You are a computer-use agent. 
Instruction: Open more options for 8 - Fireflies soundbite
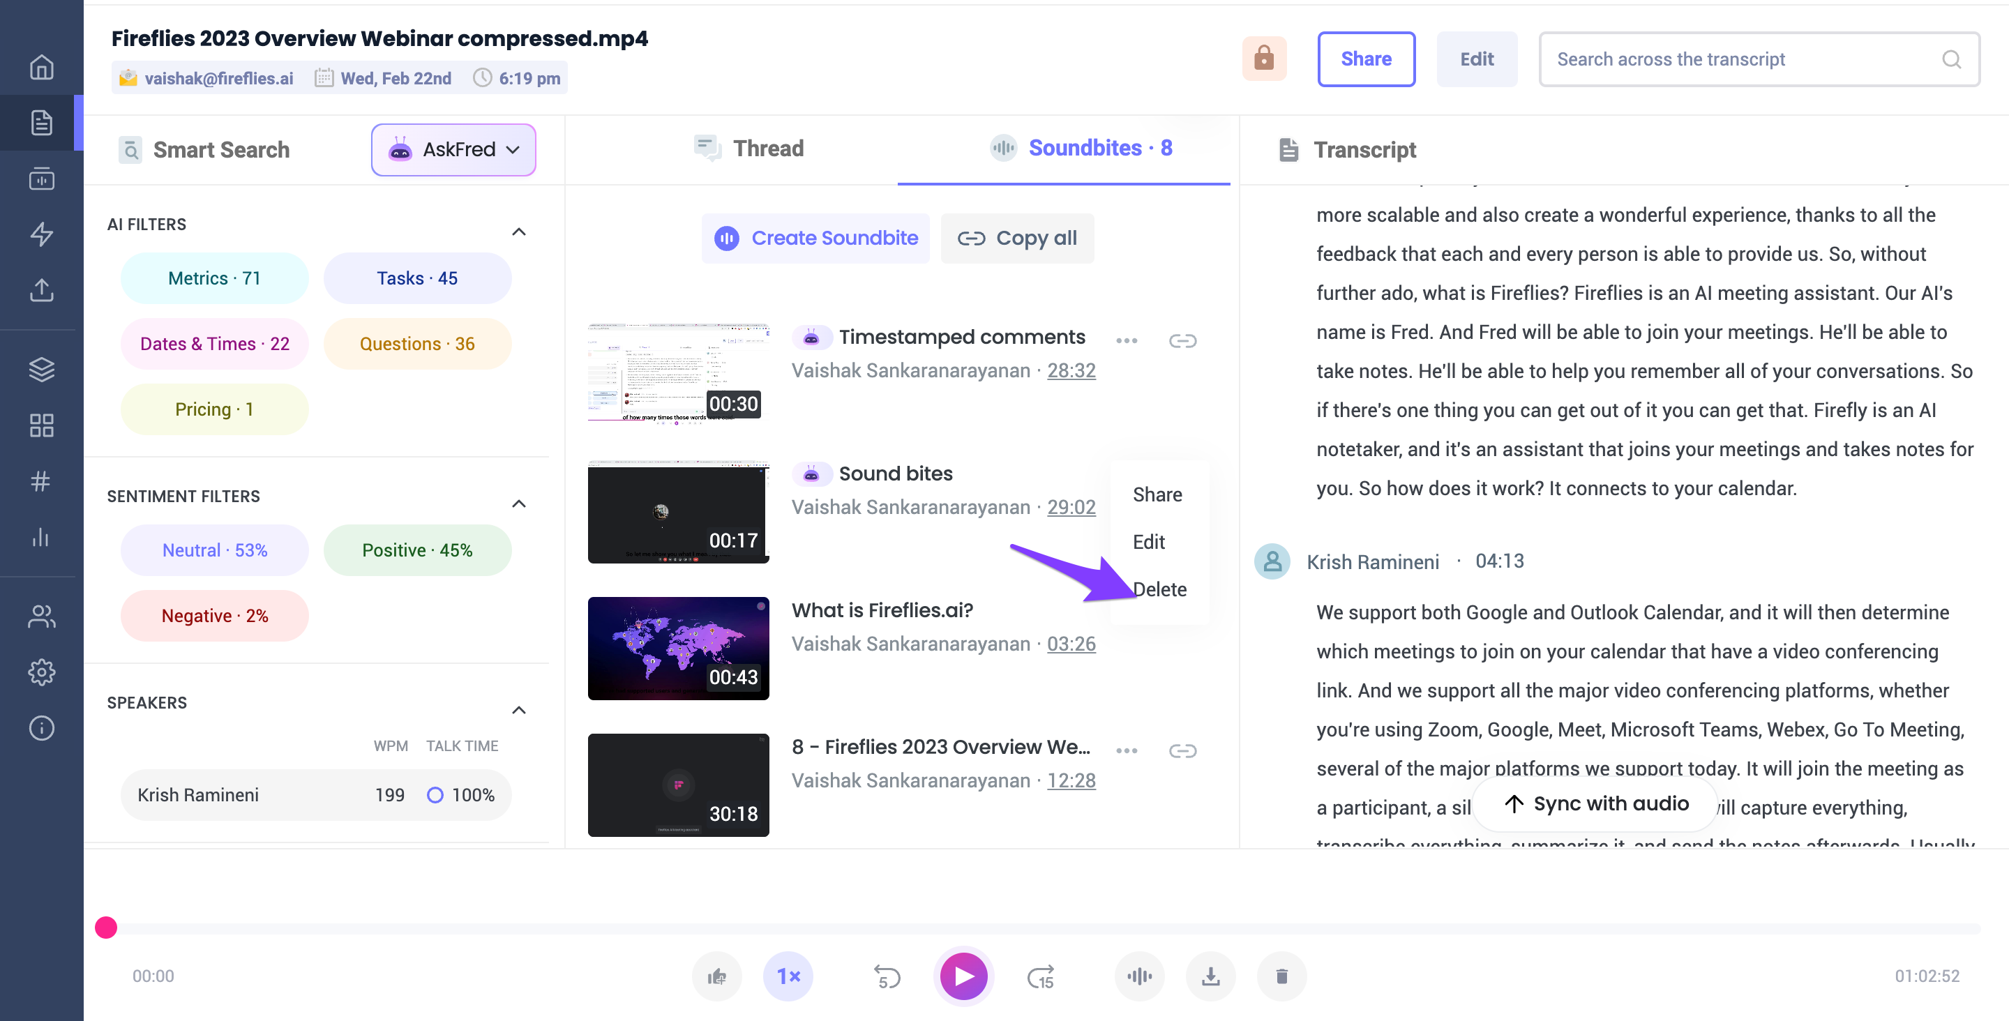(x=1126, y=750)
